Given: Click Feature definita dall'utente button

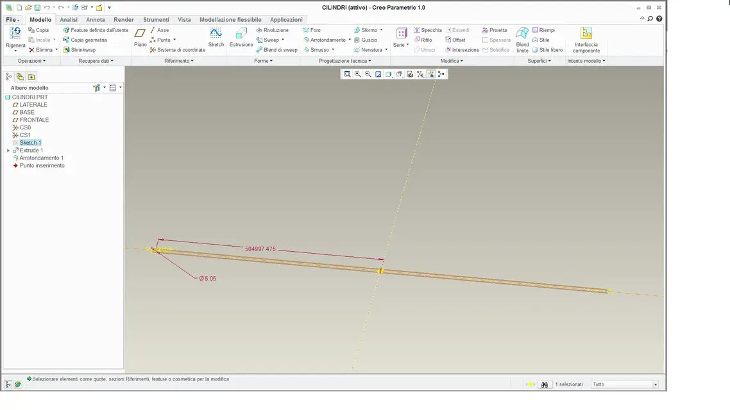Looking at the screenshot, I should [x=96, y=30].
